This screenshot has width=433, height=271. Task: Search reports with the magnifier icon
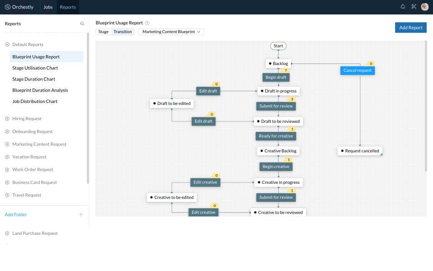(x=82, y=24)
